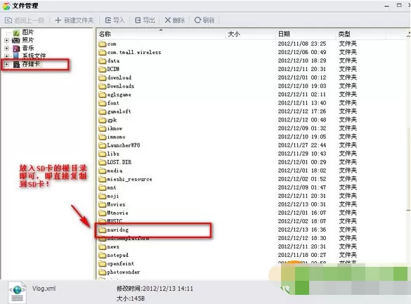Viewport: 411px width, 304px height.
Task: Click the 返回上一级 back toolbar button
Action: click(x=25, y=20)
